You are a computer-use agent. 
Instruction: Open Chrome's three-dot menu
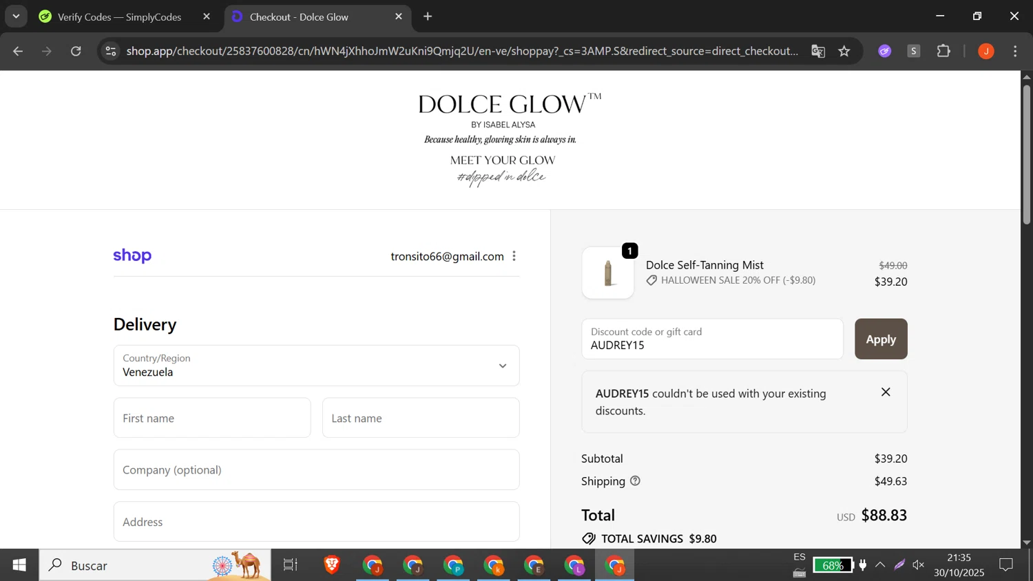pos(1015,51)
